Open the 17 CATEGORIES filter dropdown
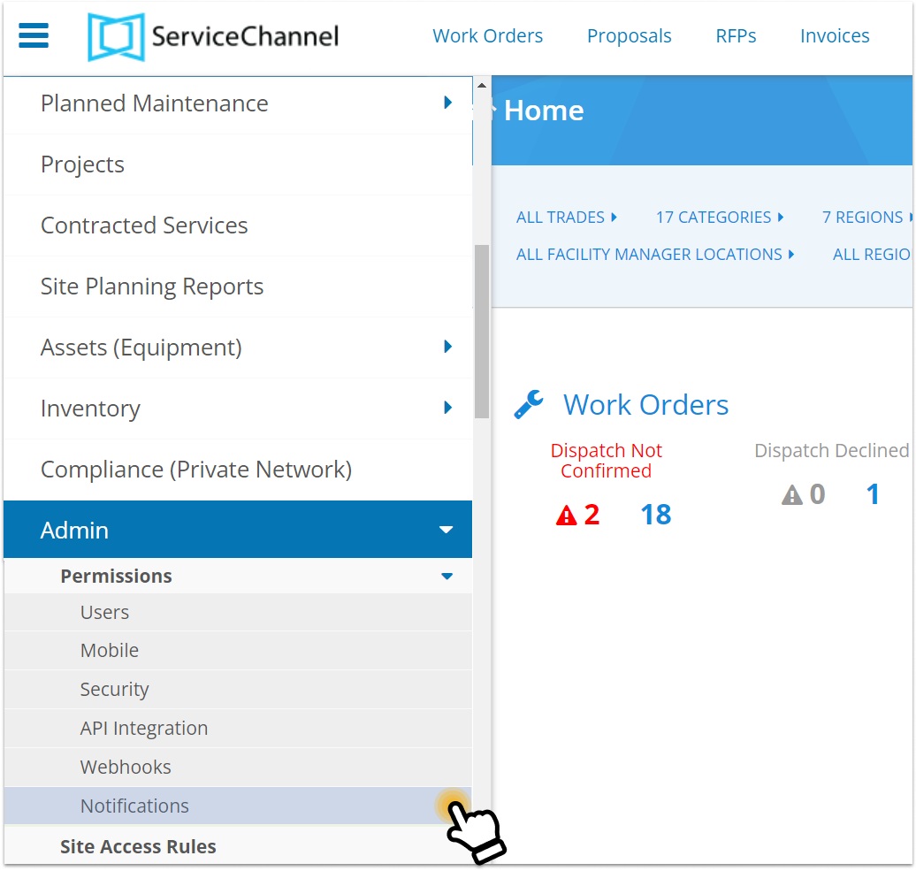The height and width of the screenshot is (871, 916). [719, 218]
